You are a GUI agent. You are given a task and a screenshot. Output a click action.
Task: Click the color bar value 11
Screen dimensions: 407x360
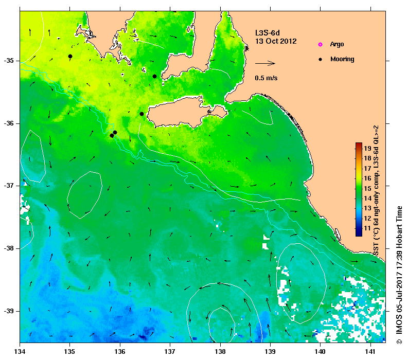(367, 228)
